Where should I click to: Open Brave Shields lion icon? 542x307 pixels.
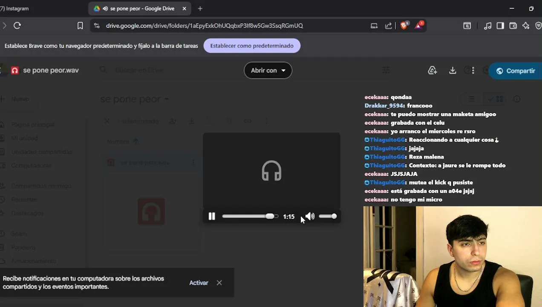[x=404, y=25]
